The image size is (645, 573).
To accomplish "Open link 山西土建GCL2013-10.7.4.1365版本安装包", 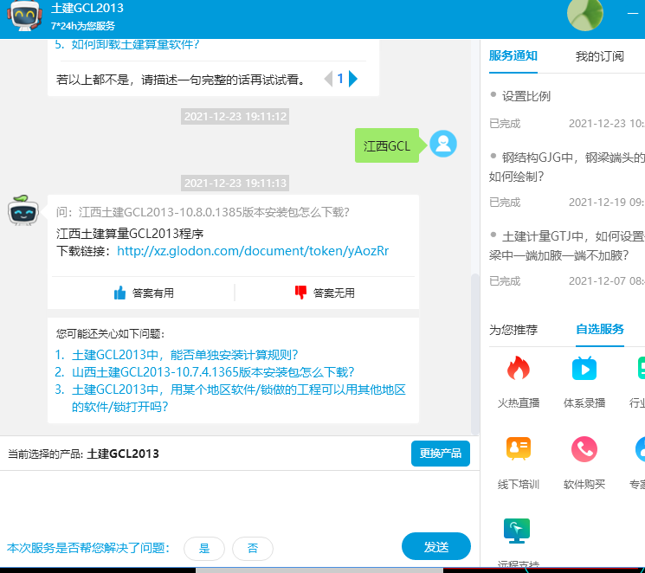I will tap(213, 372).
